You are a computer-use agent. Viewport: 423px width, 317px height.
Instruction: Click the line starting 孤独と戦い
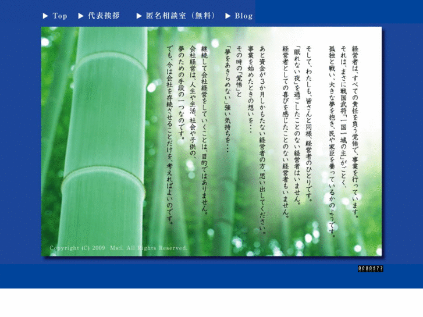[x=332, y=142]
